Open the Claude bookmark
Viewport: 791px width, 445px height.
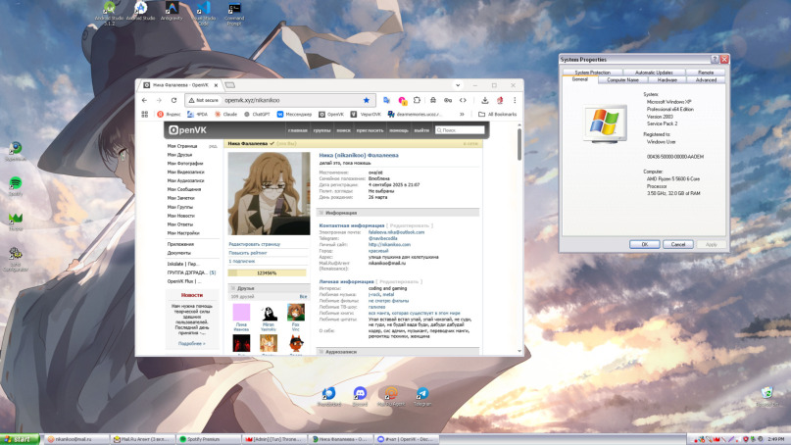click(226, 115)
